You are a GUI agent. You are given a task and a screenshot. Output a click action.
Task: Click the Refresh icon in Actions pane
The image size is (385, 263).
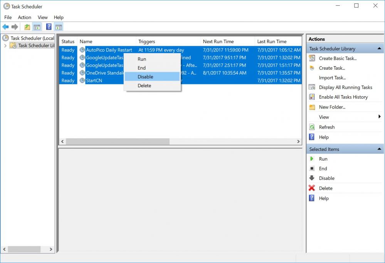click(311, 127)
